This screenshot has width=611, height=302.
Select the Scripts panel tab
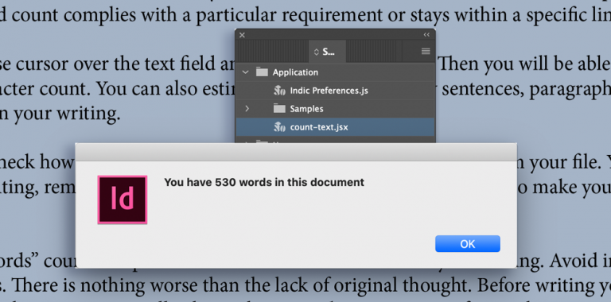tap(327, 52)
